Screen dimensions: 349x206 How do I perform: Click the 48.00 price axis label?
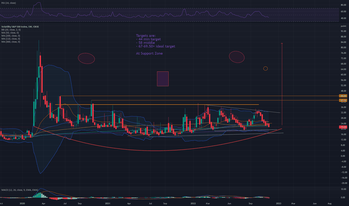click(343, 91)
